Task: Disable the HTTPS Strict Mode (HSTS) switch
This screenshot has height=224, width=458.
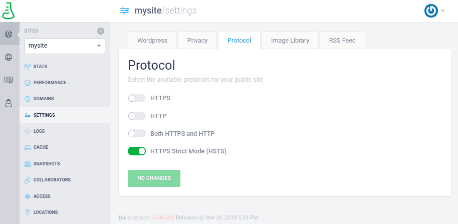Action: (137, 151)
